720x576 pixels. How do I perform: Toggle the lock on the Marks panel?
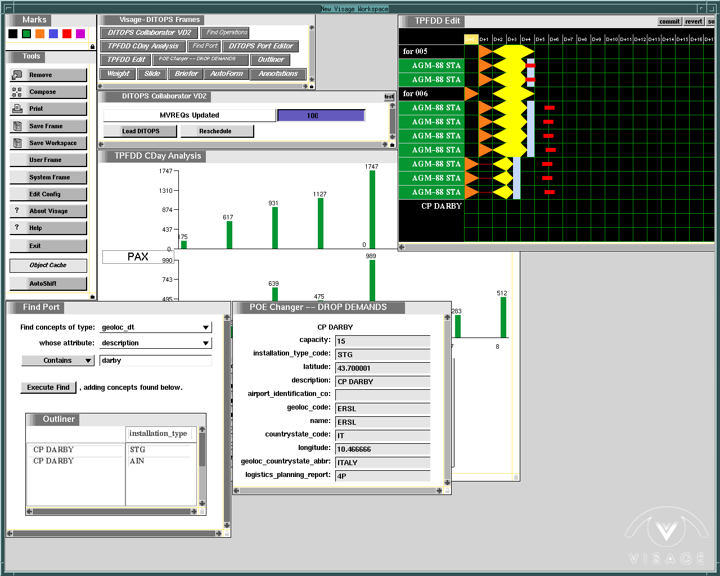pyautogui.click(x=92, y=47)
